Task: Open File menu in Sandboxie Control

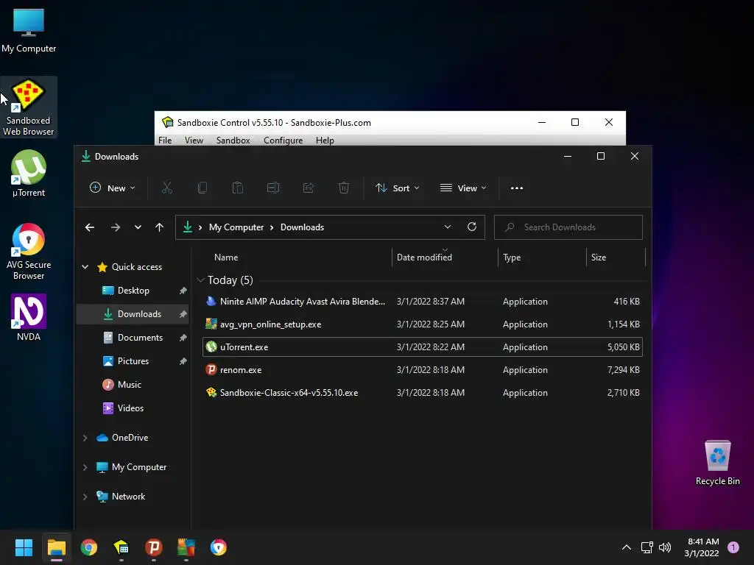Action: pyautogui.click(x=165, y=141)
